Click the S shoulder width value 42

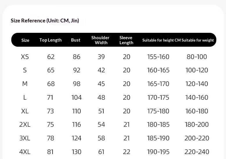point(101,70)
